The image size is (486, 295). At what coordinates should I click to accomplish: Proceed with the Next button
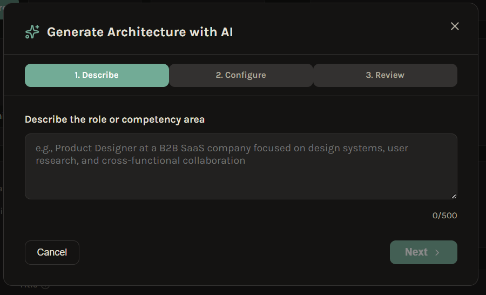[423, 252]
